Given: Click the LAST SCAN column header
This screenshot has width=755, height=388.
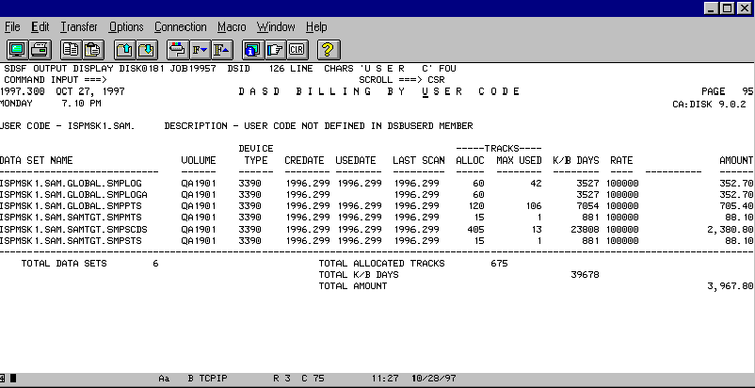Looking at the screenshot, I should 418,160.
